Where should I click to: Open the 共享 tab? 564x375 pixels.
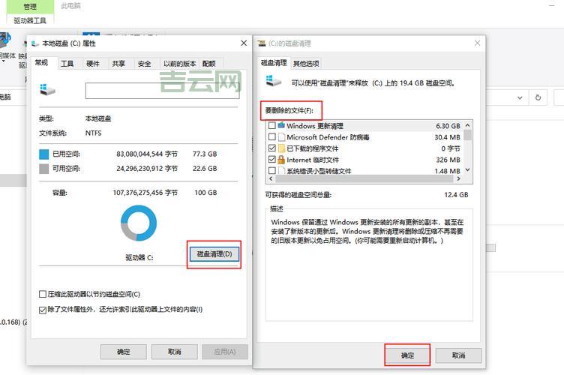118,64
